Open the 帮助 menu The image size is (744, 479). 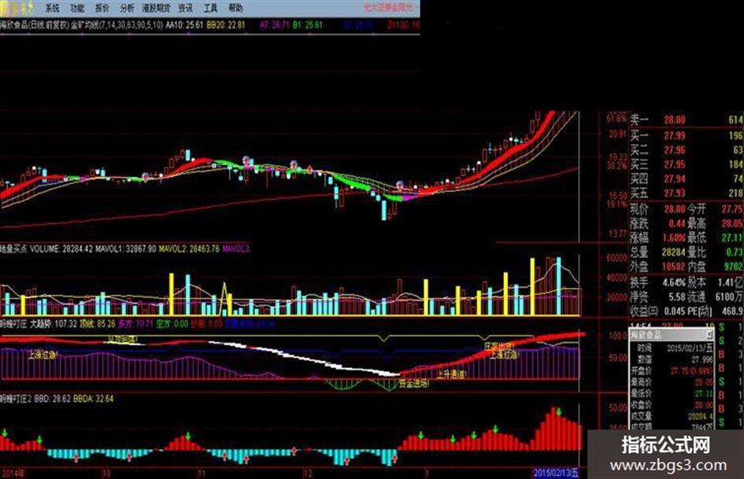coord(235,8)
